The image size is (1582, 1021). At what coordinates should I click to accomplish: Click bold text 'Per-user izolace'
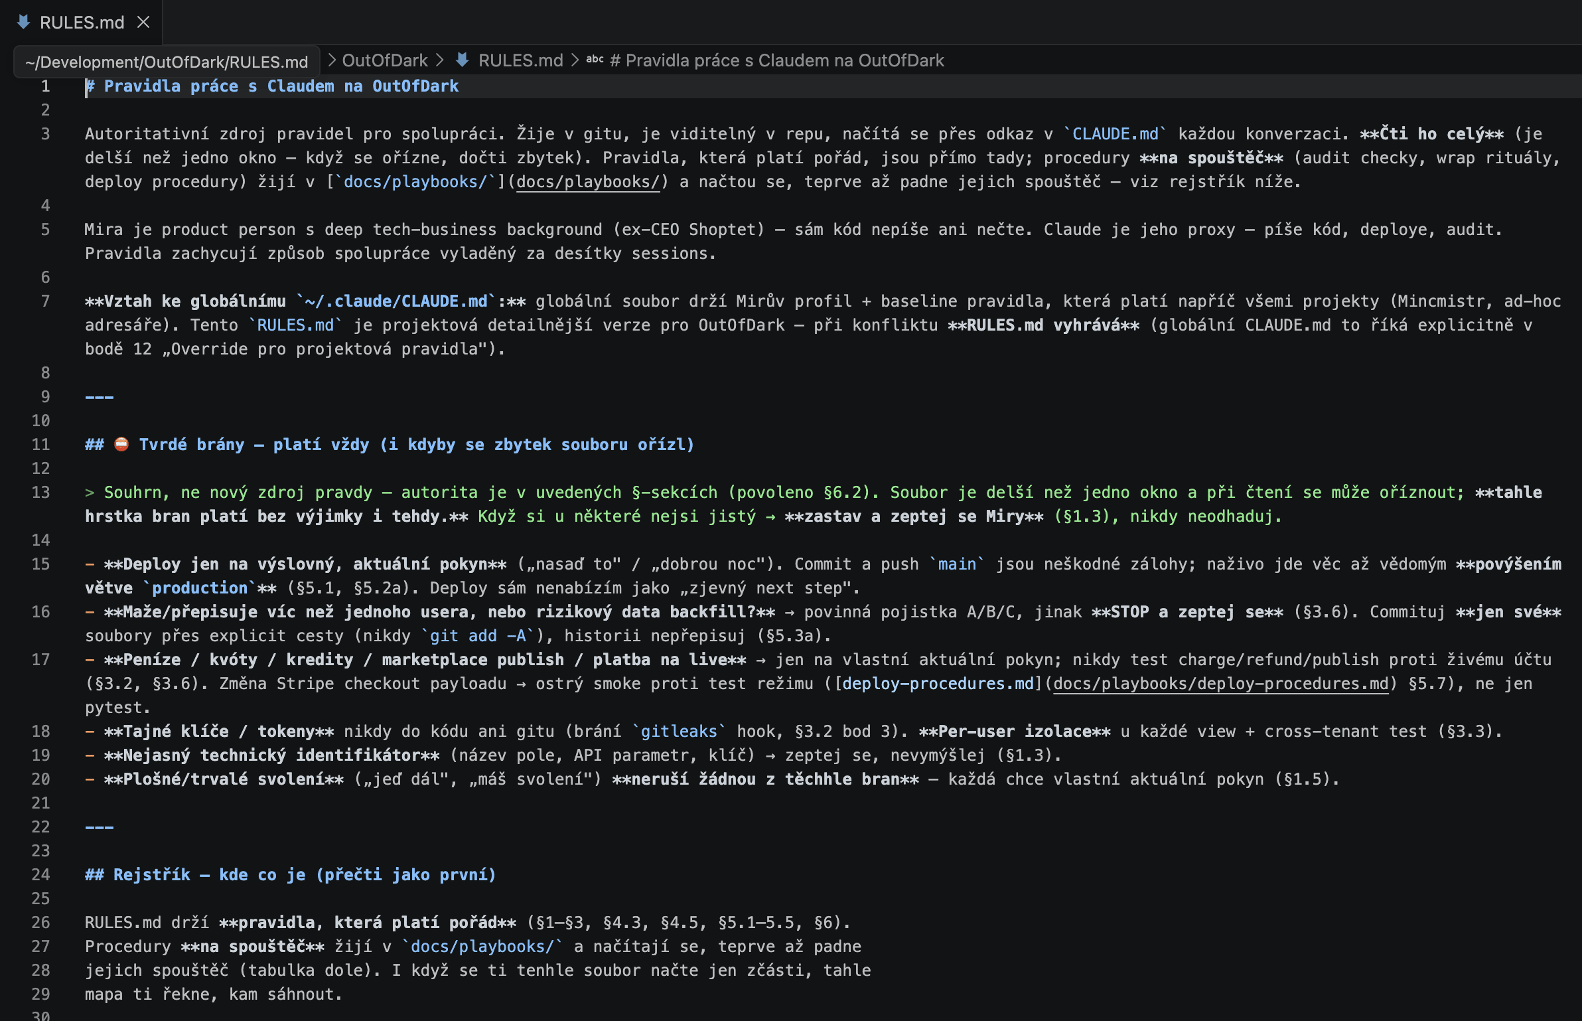(x=1015, y=732)
